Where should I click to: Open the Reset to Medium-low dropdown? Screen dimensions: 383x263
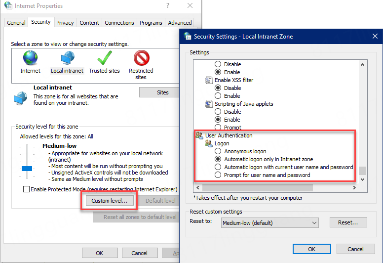pos(269,223)
